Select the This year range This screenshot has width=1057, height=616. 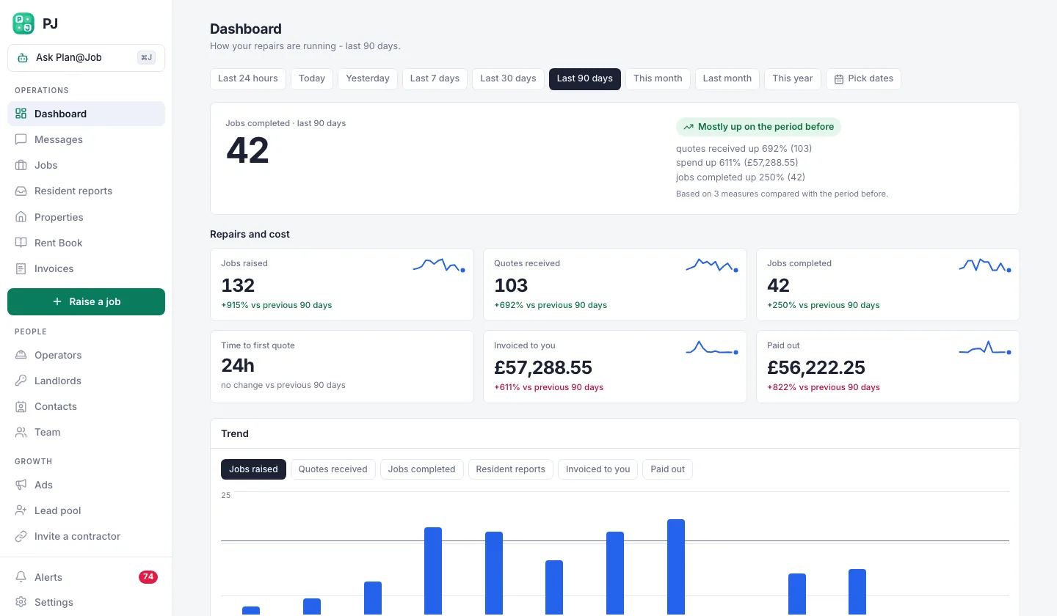coord(793,79)
